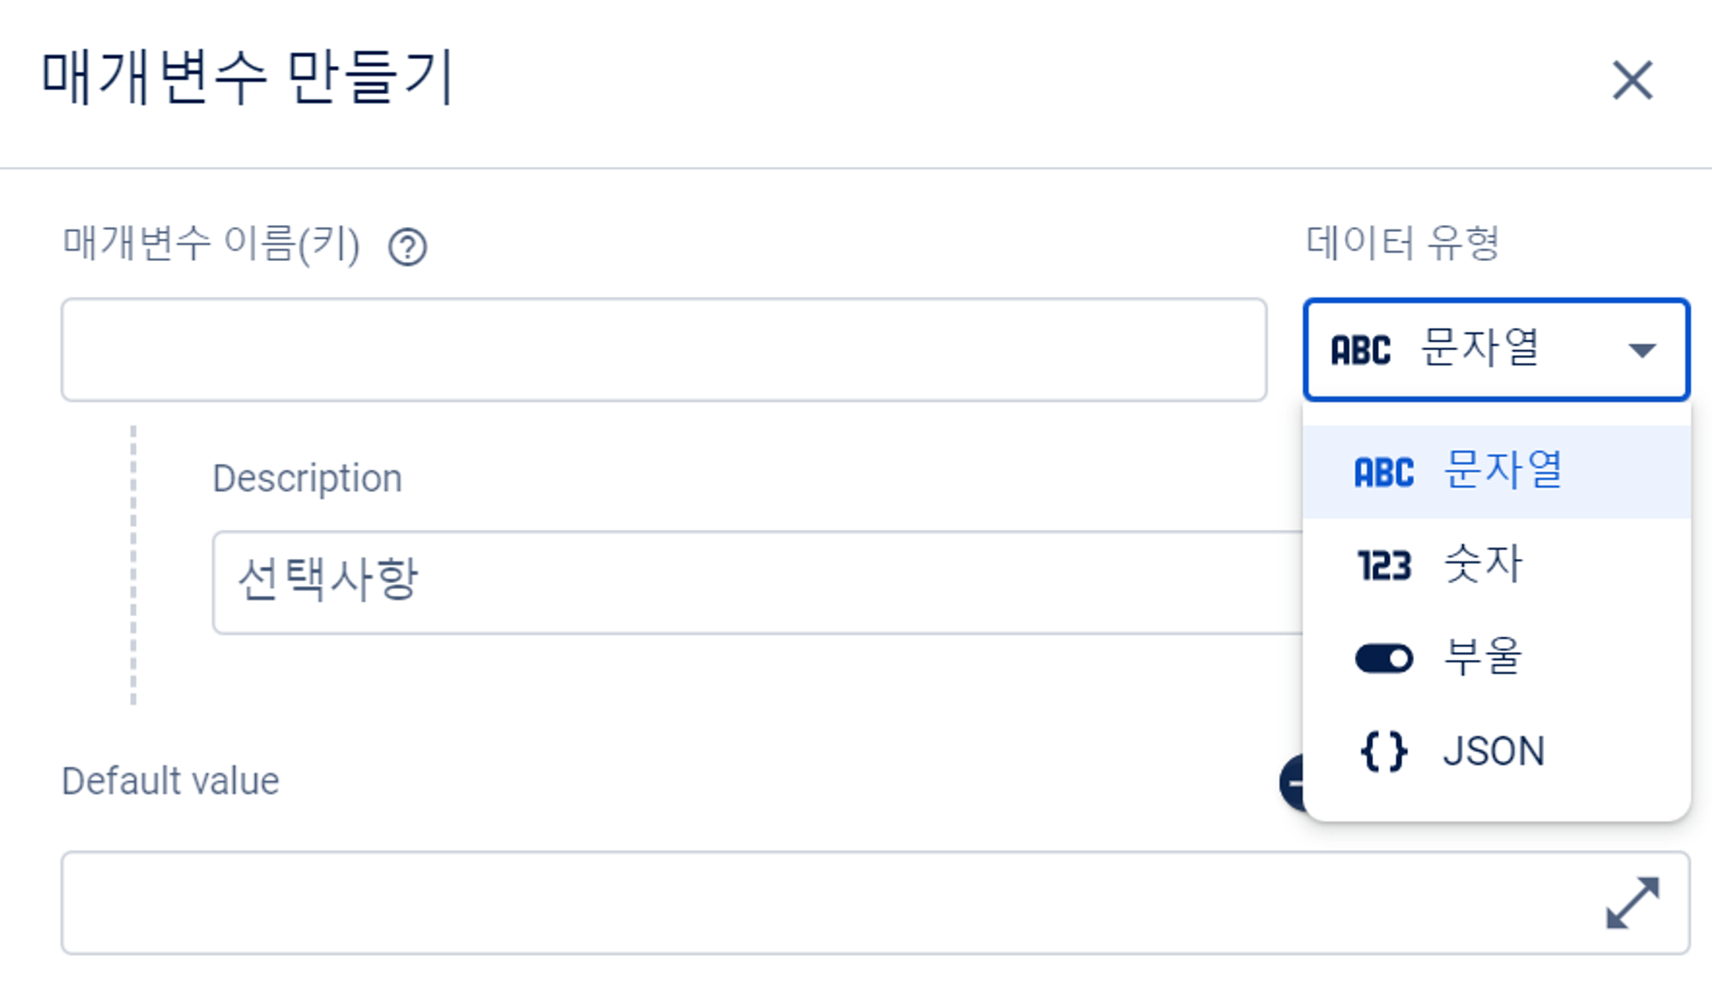Click the ABC icon in the 문자열 option
This screenshot has width=1712, height=998.
(1383, 472)
